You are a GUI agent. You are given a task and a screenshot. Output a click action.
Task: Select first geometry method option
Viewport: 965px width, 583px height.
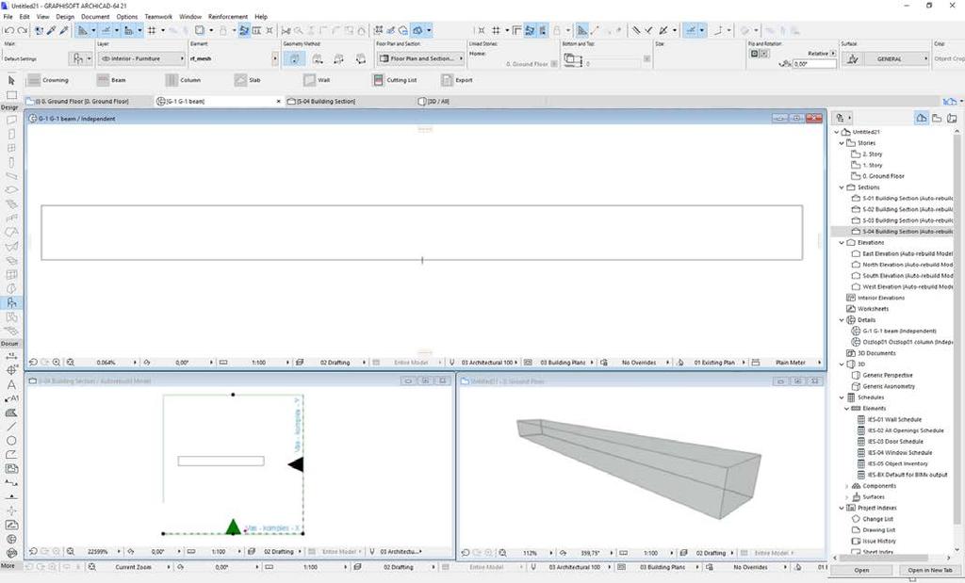294,59
